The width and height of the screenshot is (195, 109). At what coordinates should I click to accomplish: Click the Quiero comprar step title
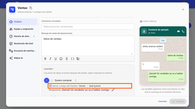pyautogui.click(x=63, y=80)
